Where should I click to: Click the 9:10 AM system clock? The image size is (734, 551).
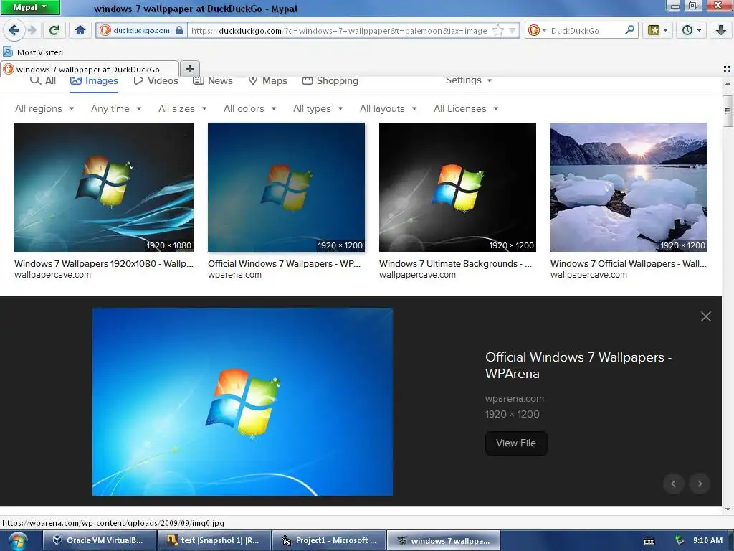click(x=707, y=540)
